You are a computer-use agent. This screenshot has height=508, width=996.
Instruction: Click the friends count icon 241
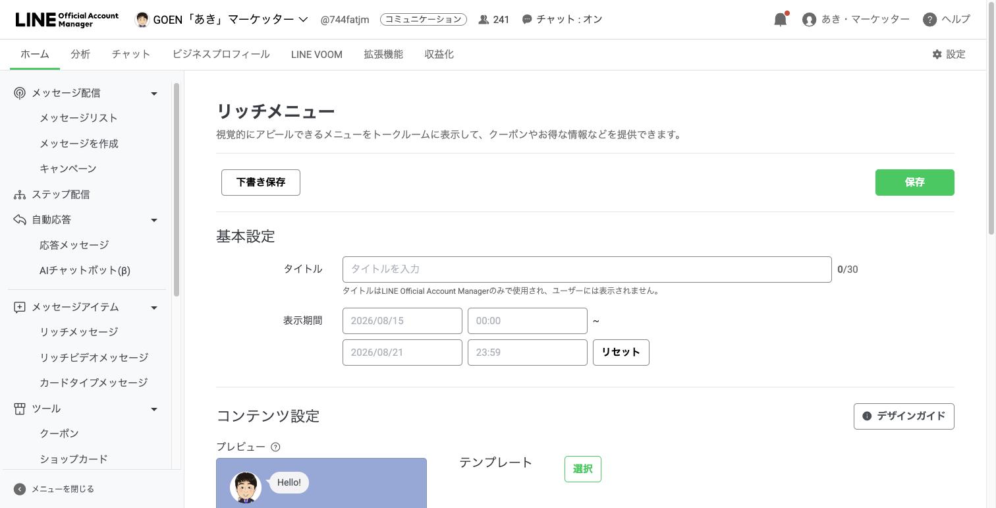[484, 20]
